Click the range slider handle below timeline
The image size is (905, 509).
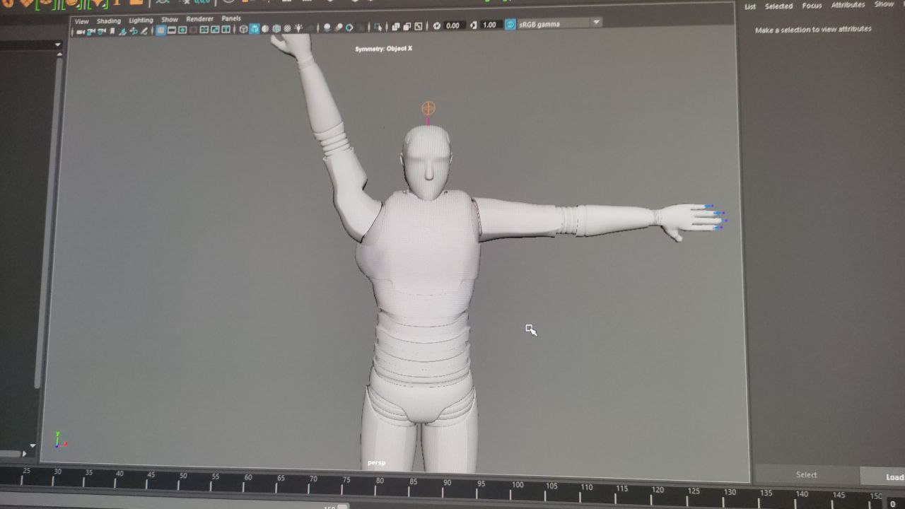pos(342,506)
